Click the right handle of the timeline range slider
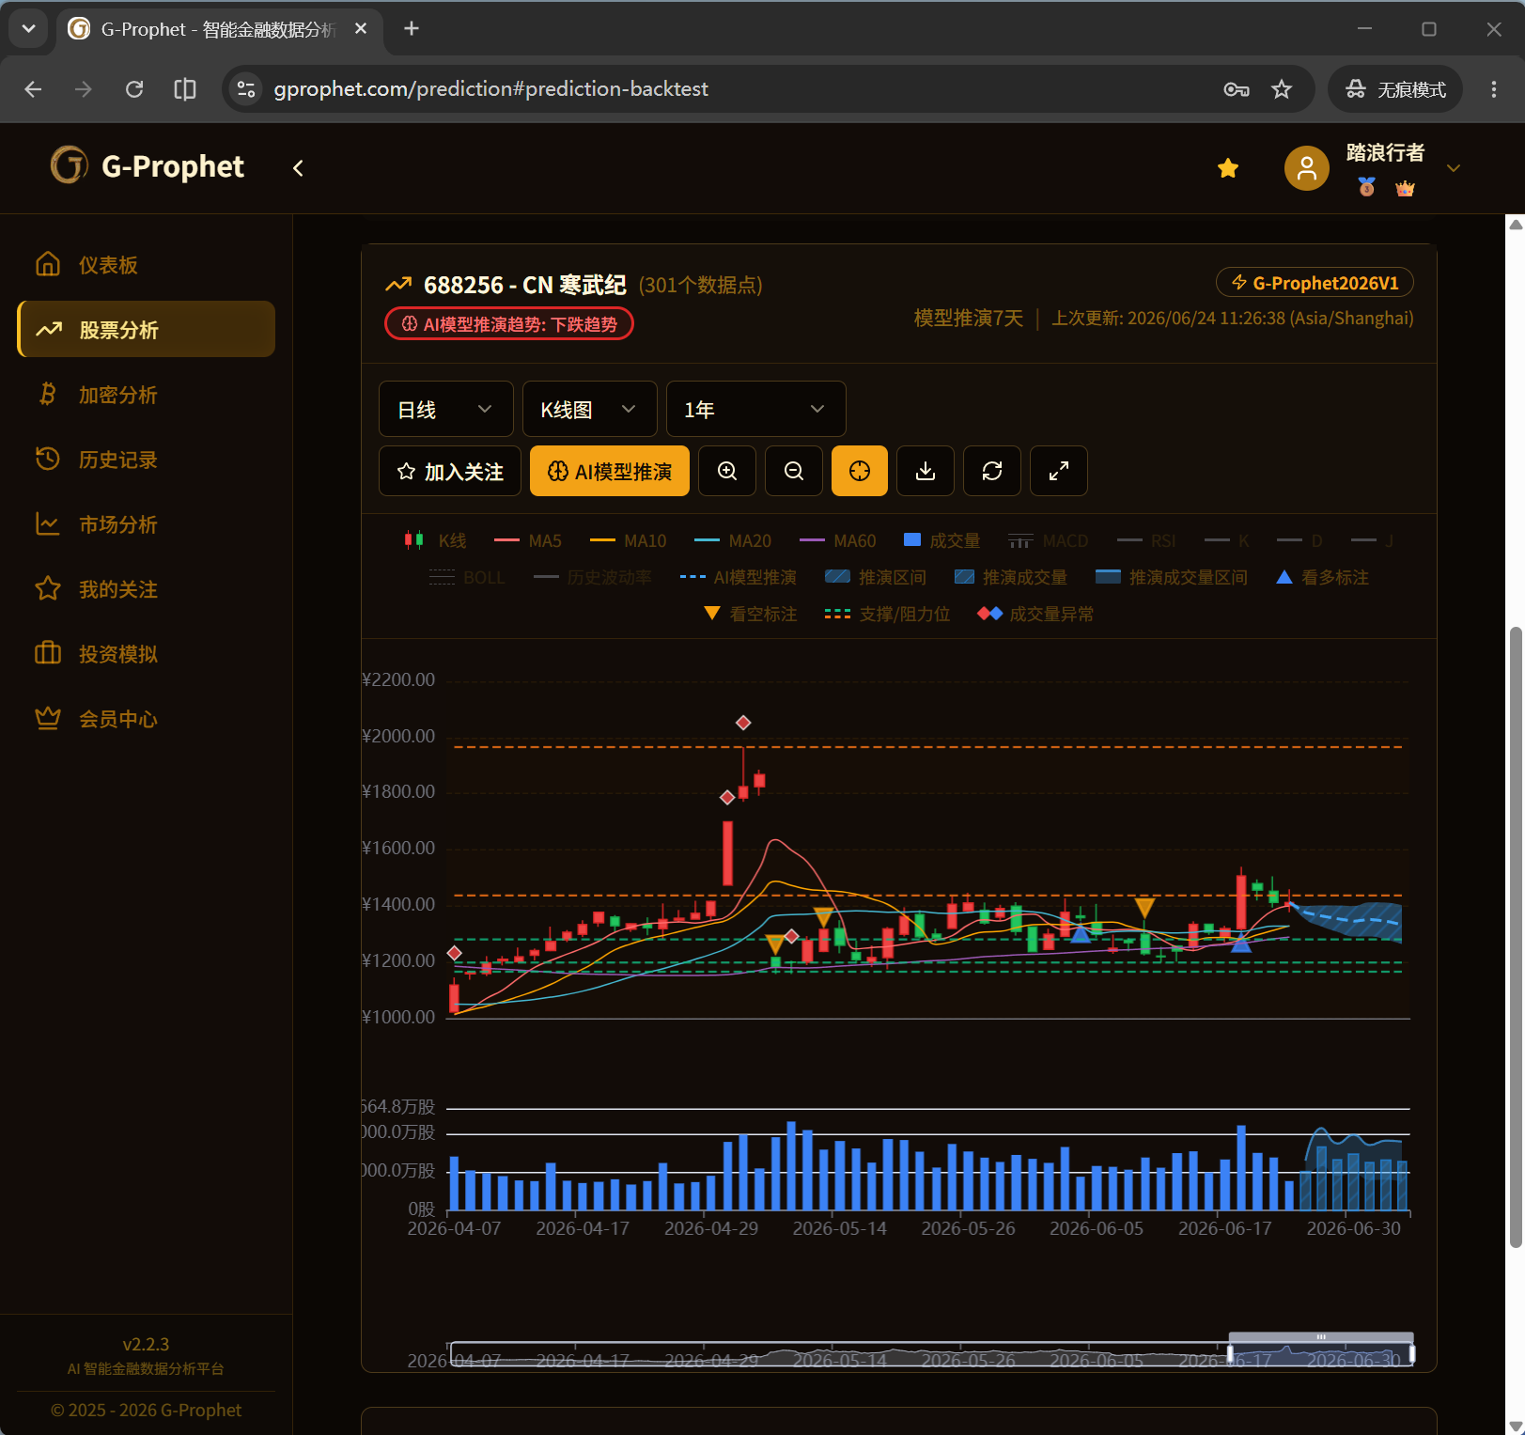This screenshot has width=1525, height=1435. pos(1411,1353)
